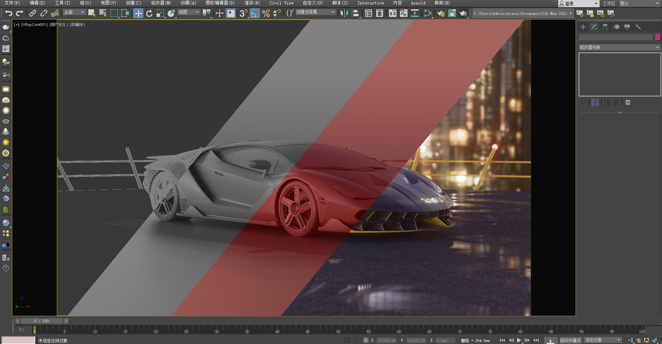The height and width of the screenshot is (344, 662).
Task: Select the Select Object cursor tool
Action: tap(92, 14)
